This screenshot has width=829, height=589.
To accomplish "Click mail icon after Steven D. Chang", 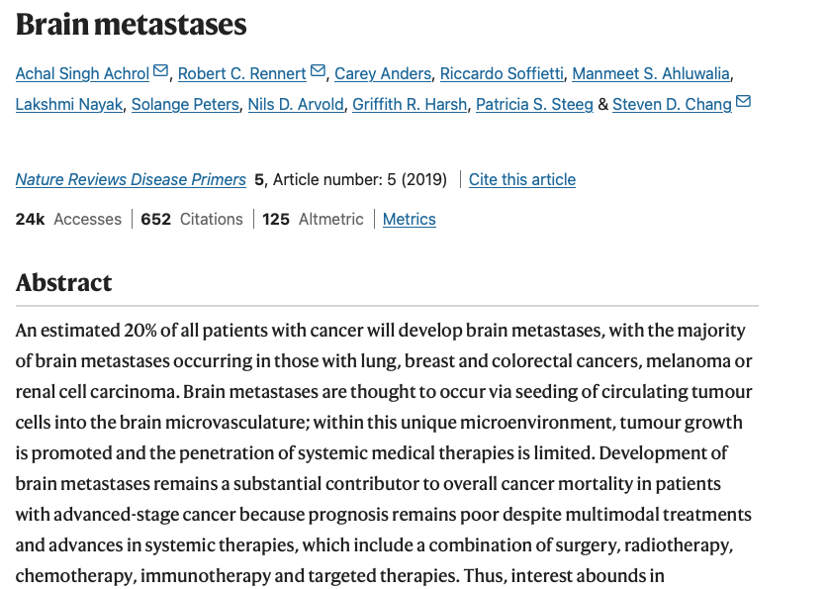I will coord(743,102).
